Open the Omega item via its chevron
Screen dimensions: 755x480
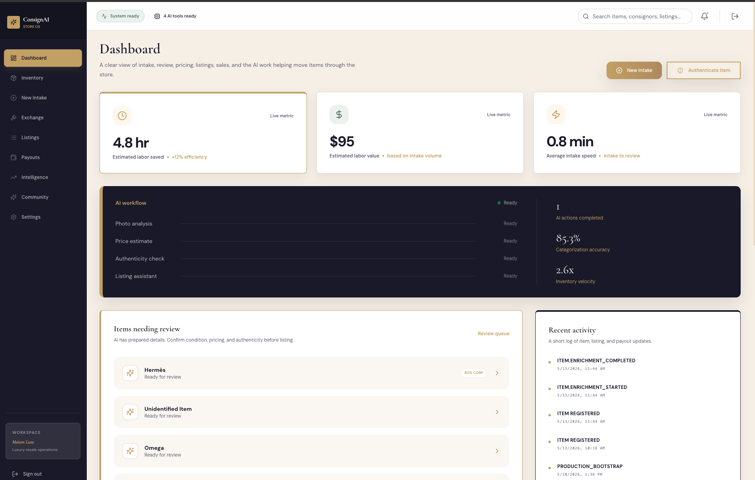[x=497, y=451]
